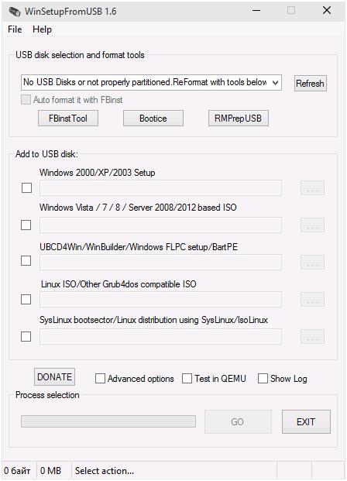The width and height of the screenshot is (347, 481).
Task: Open the File menu
Action: [15, 29]
